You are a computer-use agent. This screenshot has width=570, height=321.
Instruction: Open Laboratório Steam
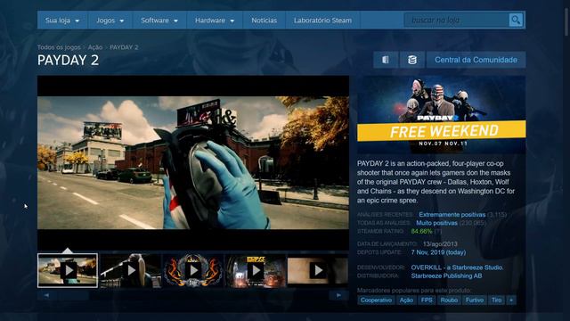click(x=322, y=21)
